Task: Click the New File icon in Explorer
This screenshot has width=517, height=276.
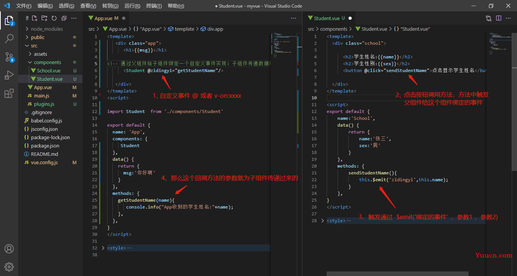Action: [x=35, y=18]
